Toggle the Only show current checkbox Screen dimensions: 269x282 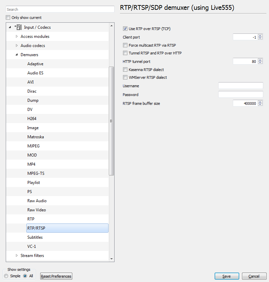click(8, 18)
